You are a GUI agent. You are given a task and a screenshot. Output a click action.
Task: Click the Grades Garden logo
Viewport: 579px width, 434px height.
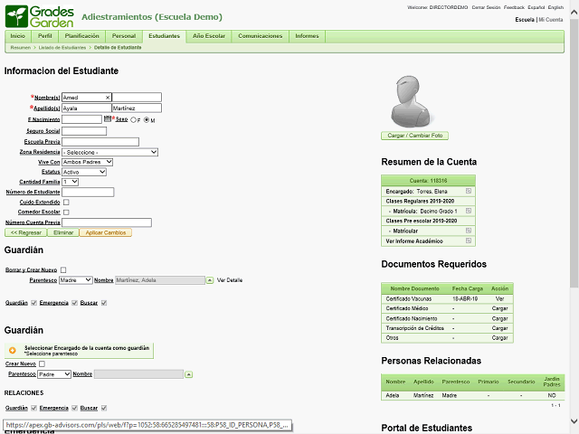(x=37, y=15)
